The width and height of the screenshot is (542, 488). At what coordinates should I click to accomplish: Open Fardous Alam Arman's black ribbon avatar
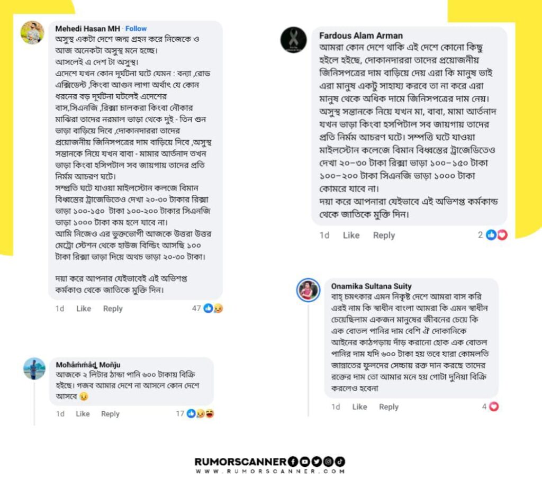click(293, 40)
